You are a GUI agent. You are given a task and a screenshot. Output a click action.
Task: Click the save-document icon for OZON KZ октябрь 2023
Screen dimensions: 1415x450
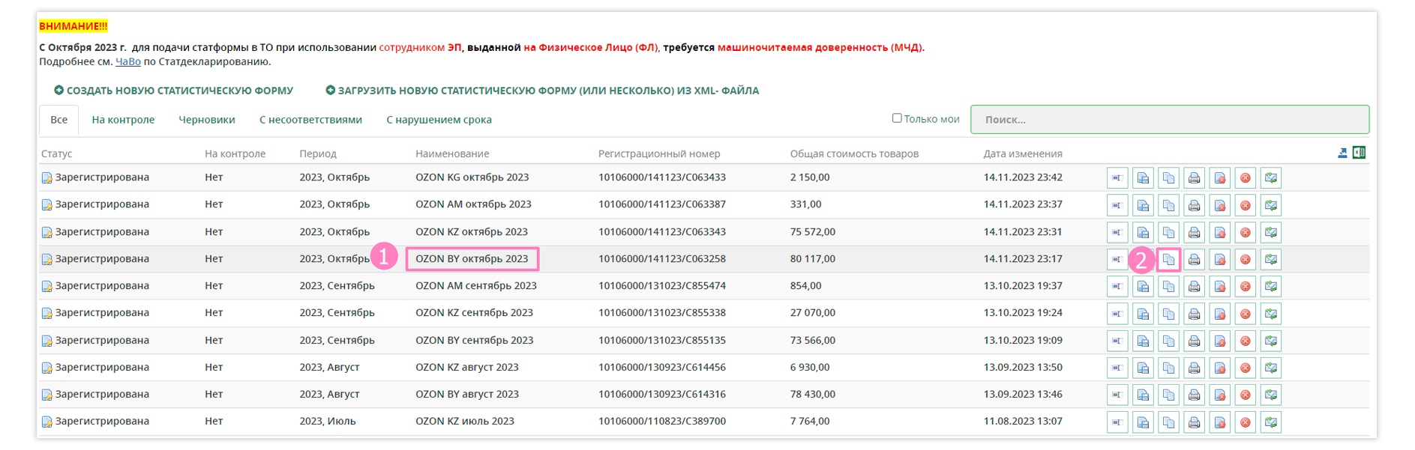1143,232
